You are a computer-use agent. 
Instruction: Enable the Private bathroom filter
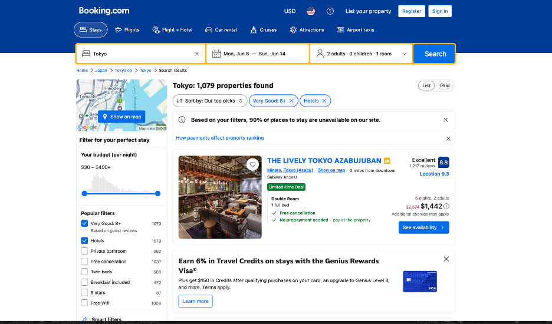click(x=84, y=251)
